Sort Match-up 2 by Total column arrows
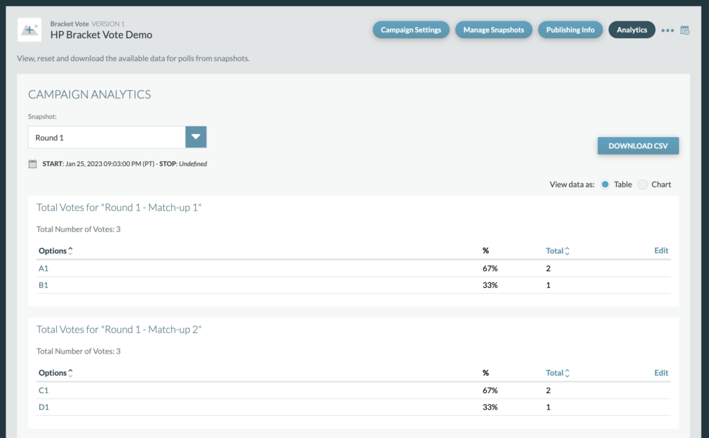 click(567, 373)
